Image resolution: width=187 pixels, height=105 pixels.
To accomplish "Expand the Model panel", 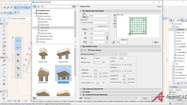I will pyautogui.click(x=81, y=92).
